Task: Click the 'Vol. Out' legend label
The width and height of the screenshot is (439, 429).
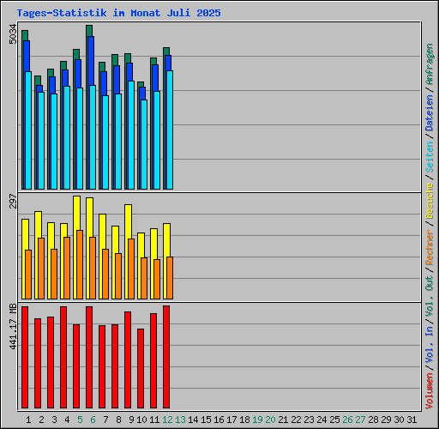Action: [430, 295]
